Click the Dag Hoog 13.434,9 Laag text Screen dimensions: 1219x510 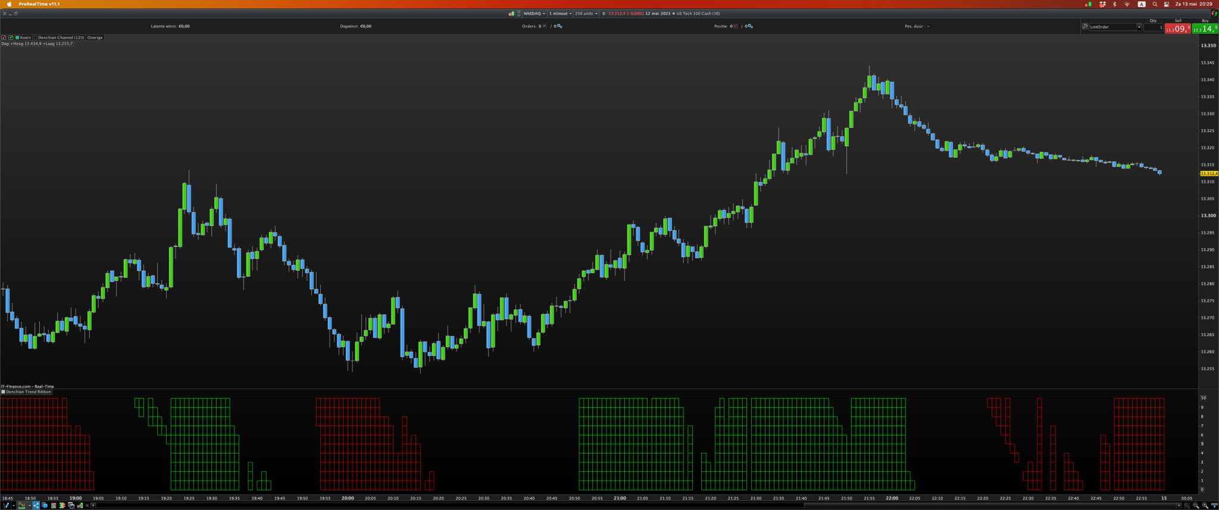coord(37,43)
